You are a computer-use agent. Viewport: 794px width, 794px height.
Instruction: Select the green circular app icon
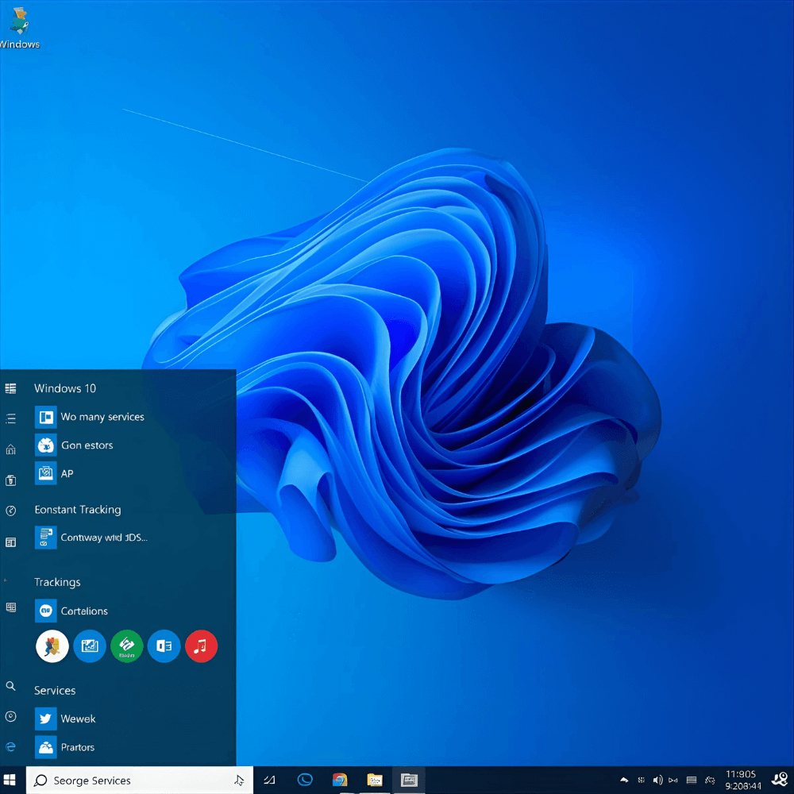coord(126,646)
